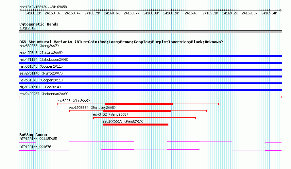The width and height of the screenshot is (291, 169).
Task: Select the esv8208 (Ahn2009) label
Action: click(73, 101)
